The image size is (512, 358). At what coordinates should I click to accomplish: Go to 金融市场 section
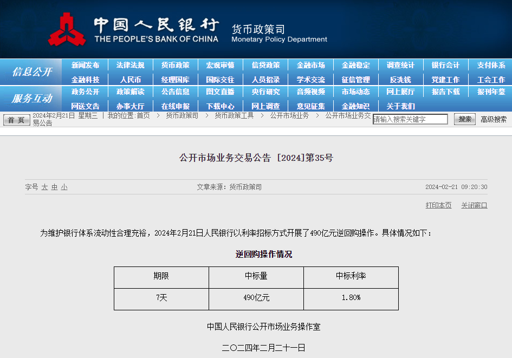tap(310, 65)
